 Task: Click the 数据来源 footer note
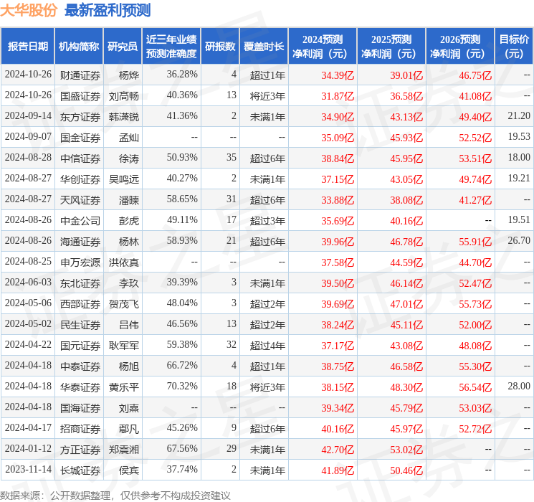click(115, 496)
